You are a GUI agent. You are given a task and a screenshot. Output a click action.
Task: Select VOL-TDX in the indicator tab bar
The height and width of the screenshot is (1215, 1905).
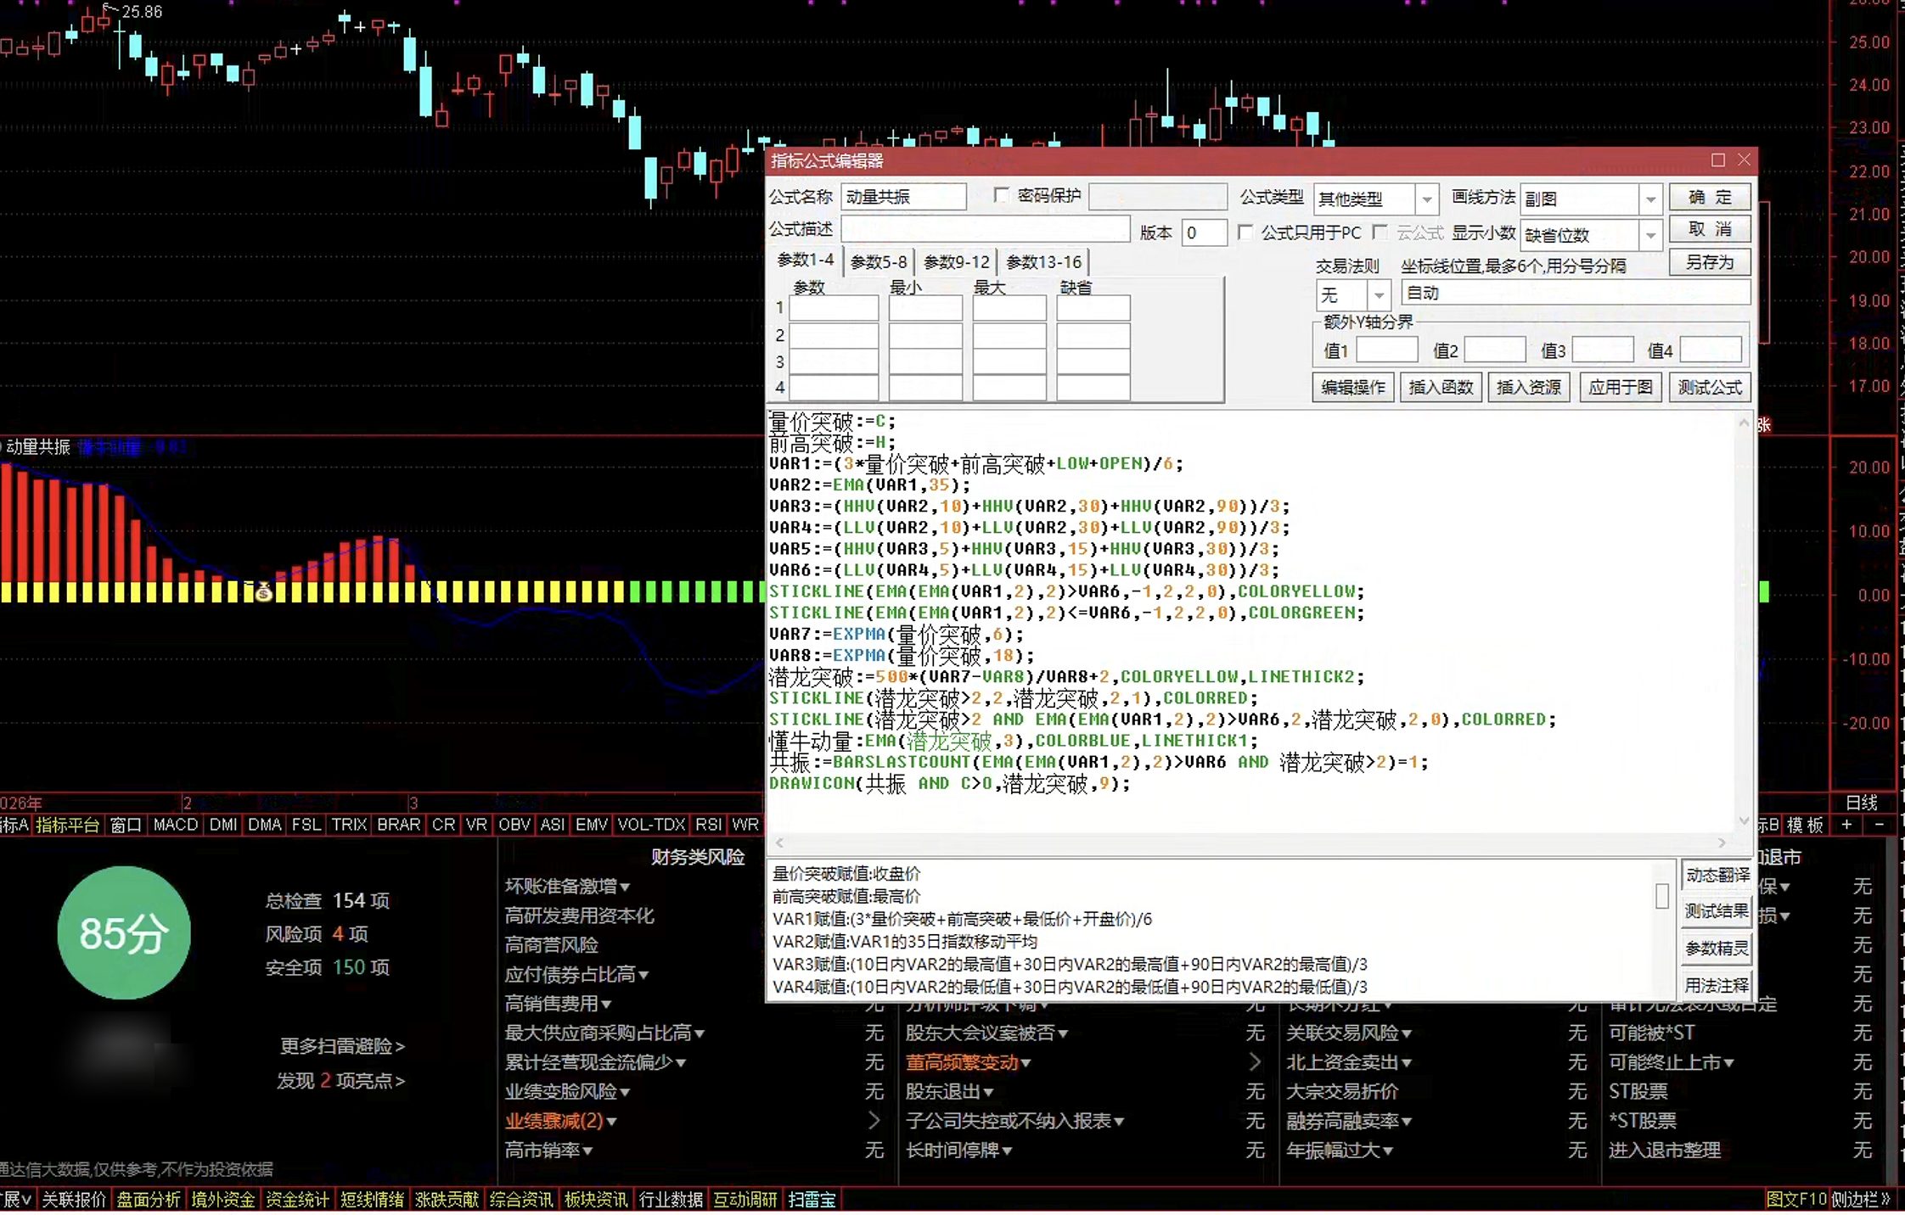(x=651, y=825)
